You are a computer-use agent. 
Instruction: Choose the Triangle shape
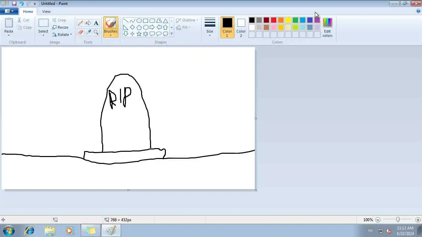[x=165, y=21]
